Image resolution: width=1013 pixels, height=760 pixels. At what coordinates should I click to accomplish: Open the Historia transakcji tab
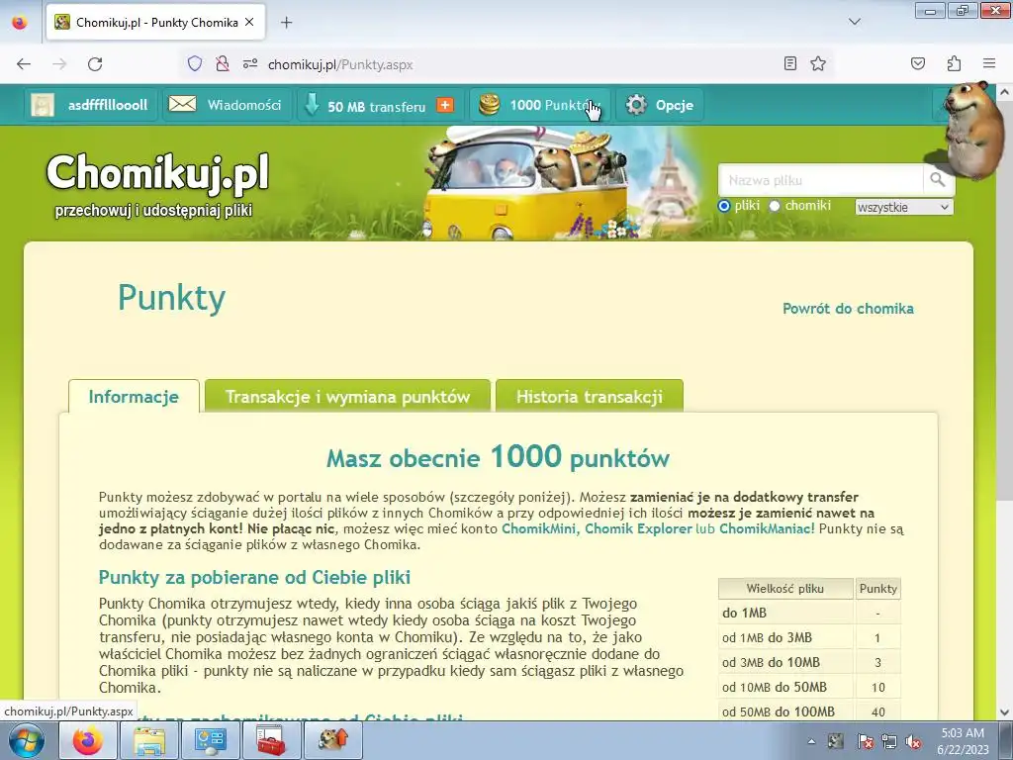[590, 396]
